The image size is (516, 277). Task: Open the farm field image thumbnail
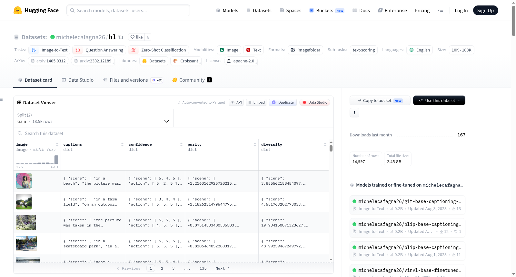pos(24,202)
